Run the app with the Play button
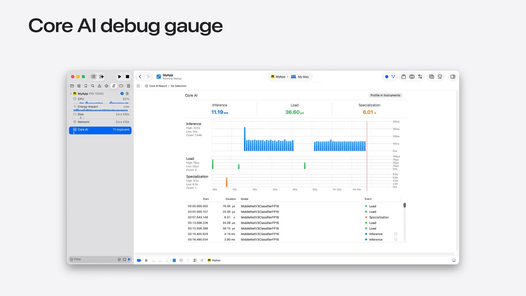 (x=119, y=77)
